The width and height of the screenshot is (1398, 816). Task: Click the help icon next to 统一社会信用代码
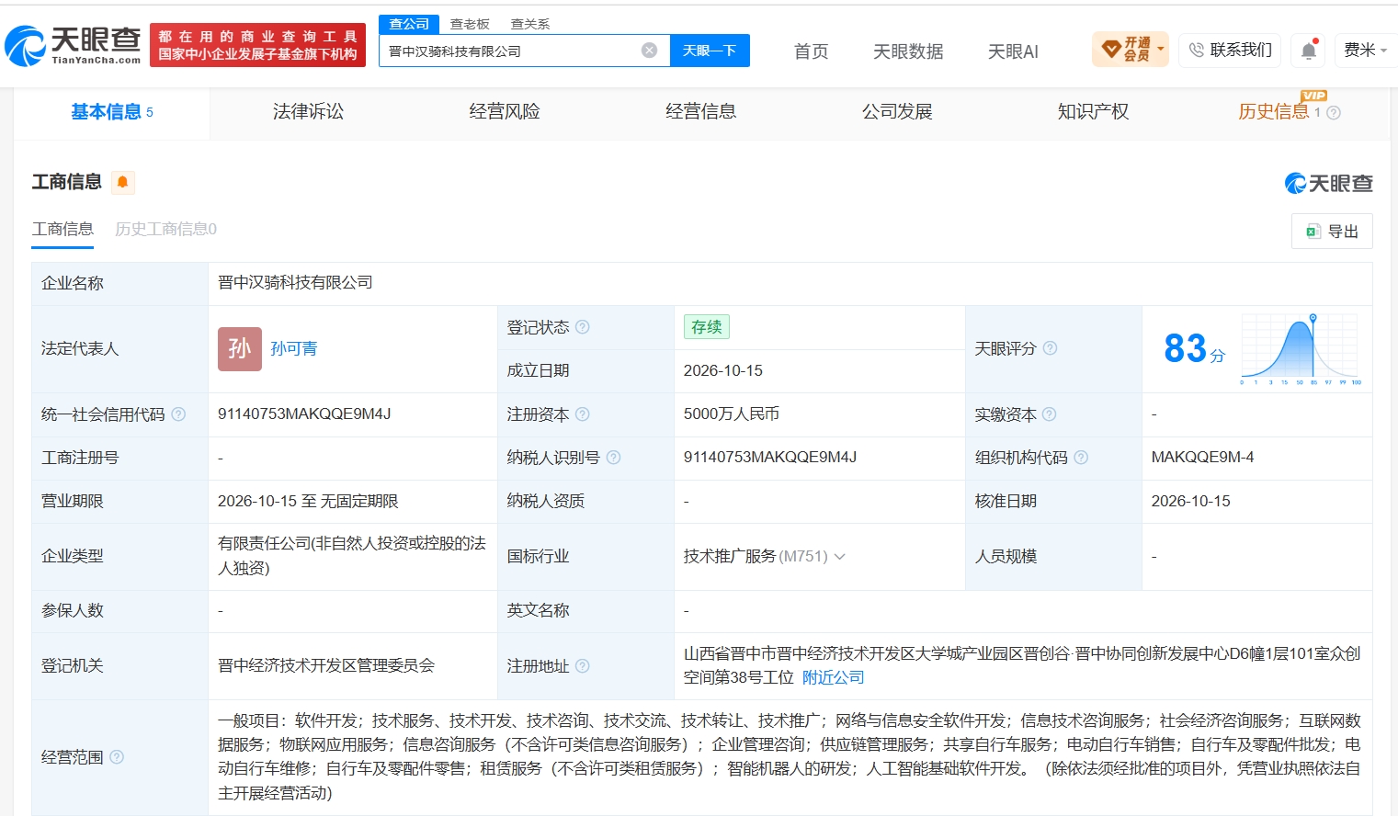click(x=178, y=414)
